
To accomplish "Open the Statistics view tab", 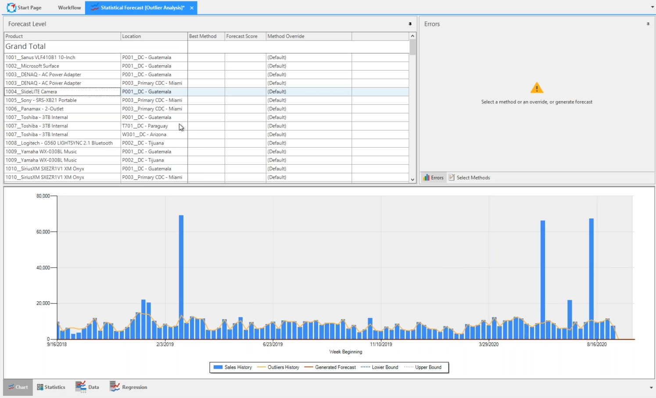I will coord(51,387).
